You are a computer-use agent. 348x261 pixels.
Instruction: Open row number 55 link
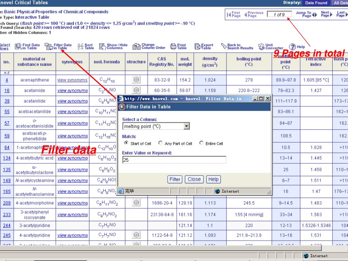(7, 111)
